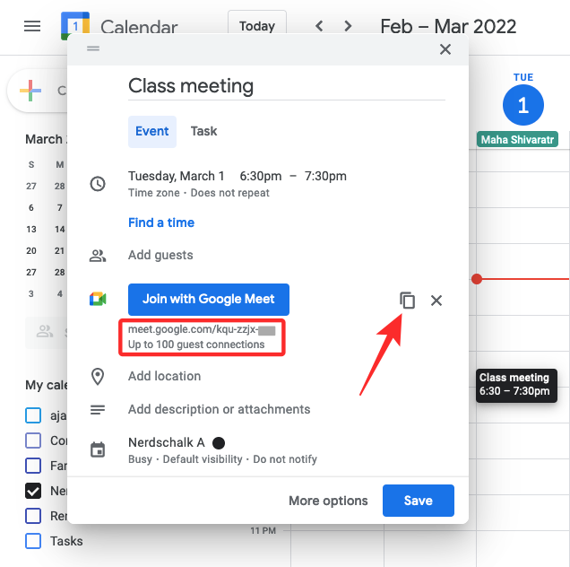Open the main hamburger menu
This screenshot has width=570, height=567.
pyautogui.click(x=32, y=26)
